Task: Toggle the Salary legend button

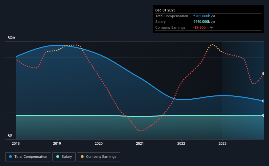Action: [64, 157]
